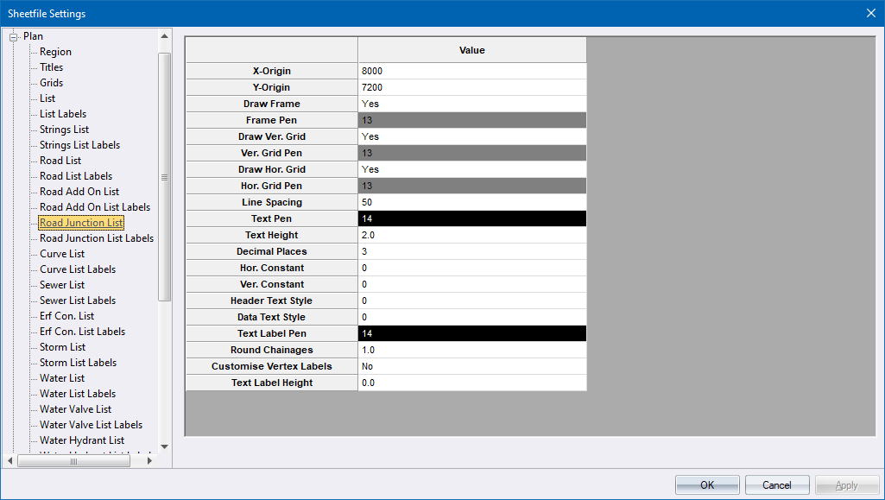Select the Road Junction List Labels tree item
Screen dimensions: 885x500
(x=95, y=237)
